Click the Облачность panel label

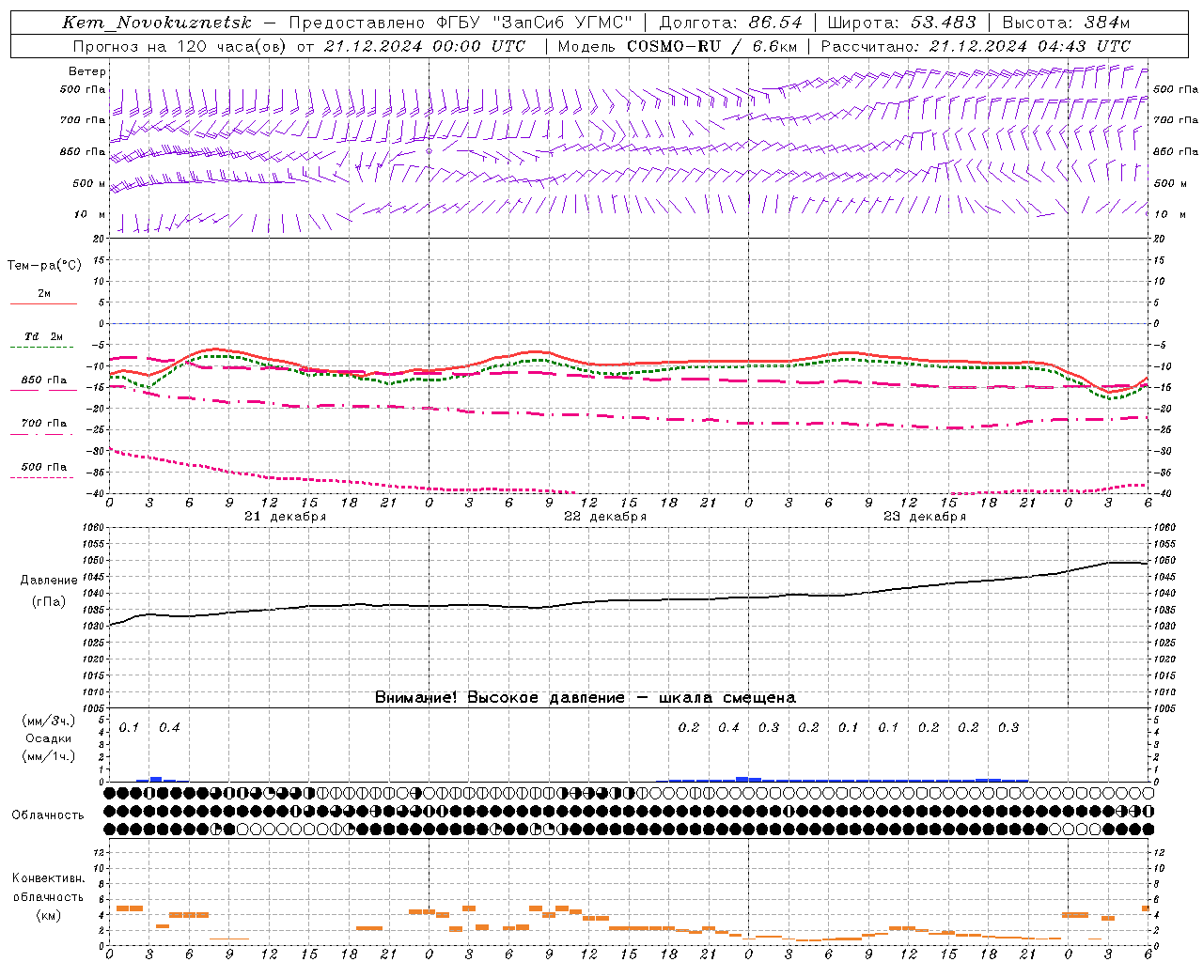point(48,815)
